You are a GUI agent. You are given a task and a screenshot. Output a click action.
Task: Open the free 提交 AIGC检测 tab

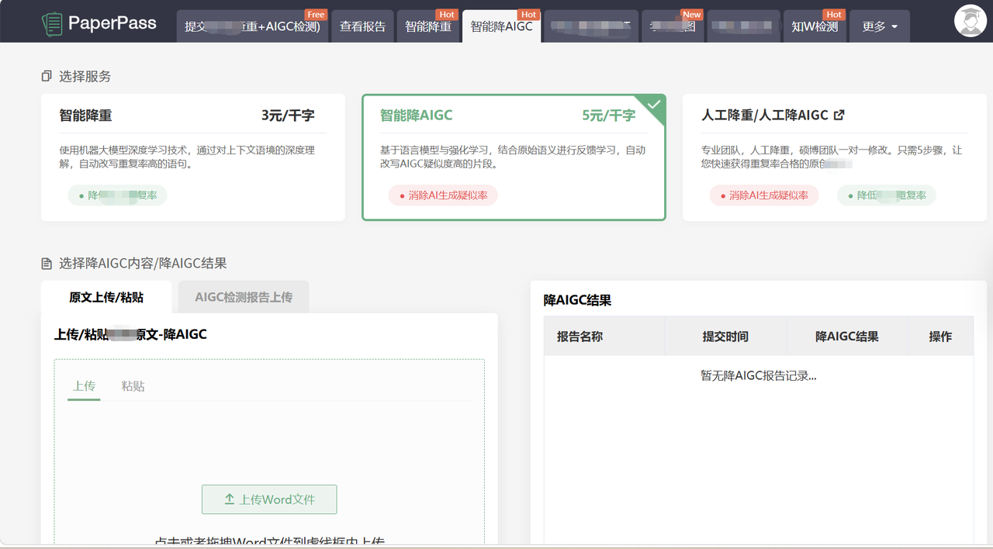click(252, 26)
